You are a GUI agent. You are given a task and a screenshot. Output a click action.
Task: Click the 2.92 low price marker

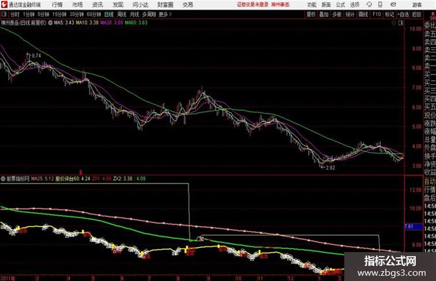(330, 168)
